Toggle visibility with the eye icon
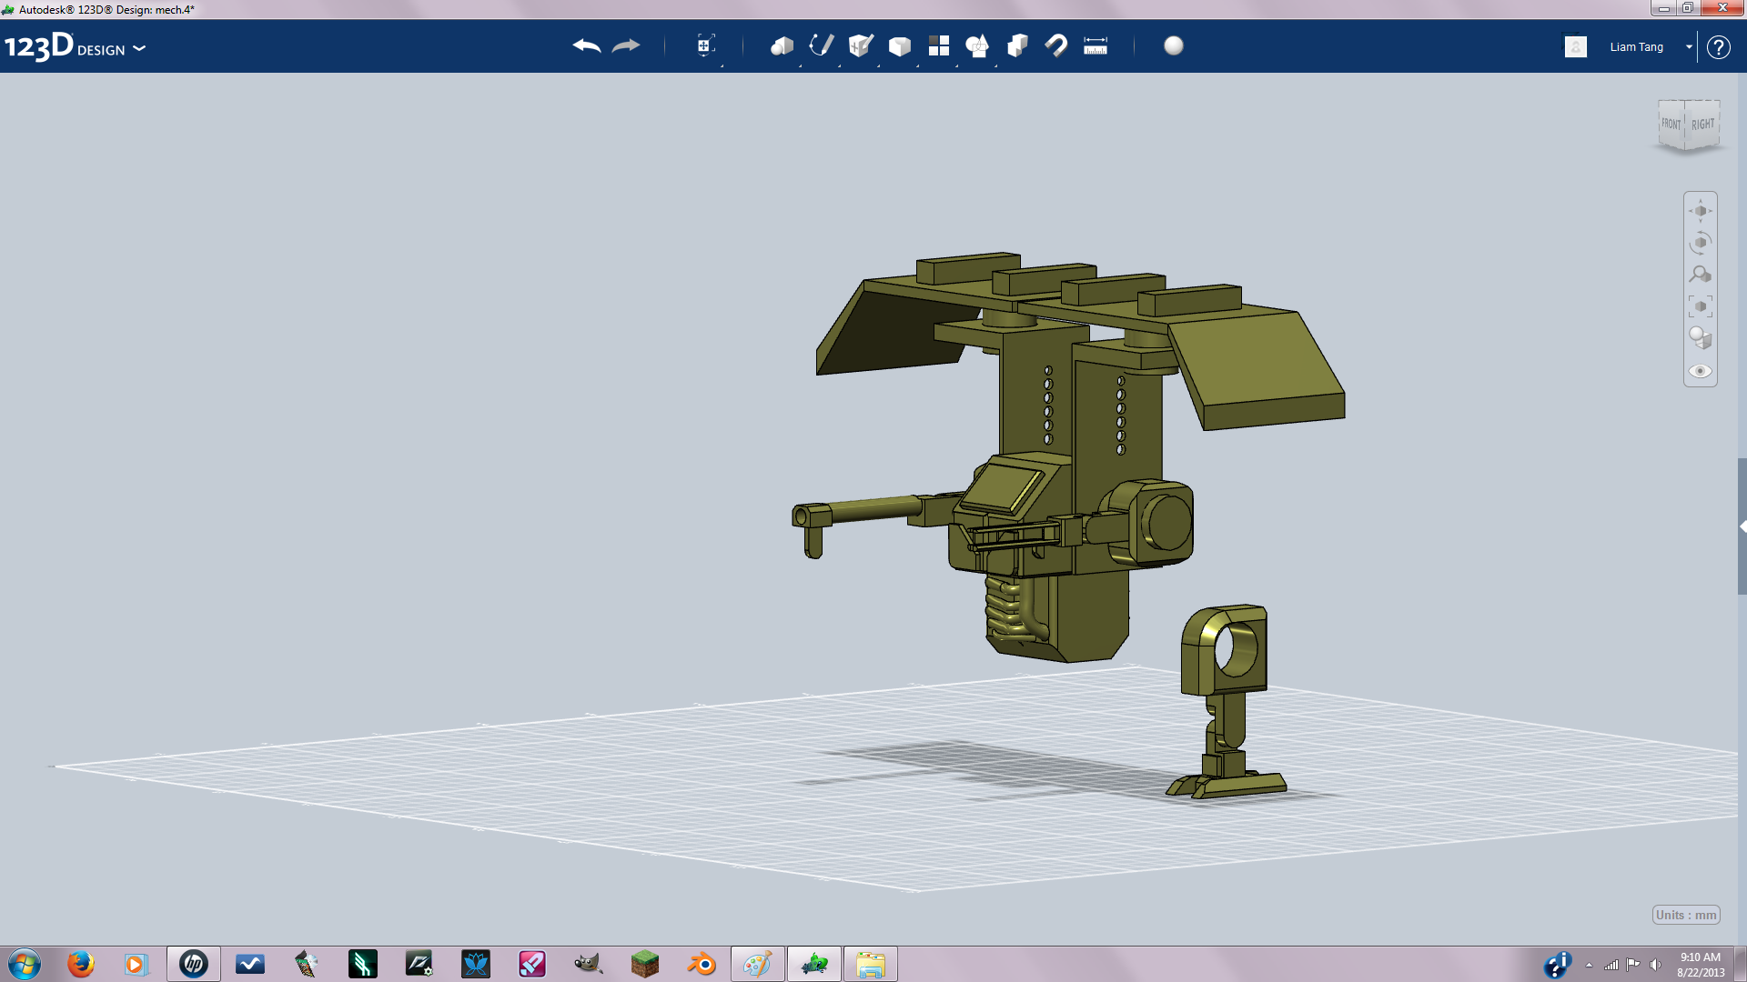The width and height of the screenshot is (1747, 982). [x=1701, y=371]
